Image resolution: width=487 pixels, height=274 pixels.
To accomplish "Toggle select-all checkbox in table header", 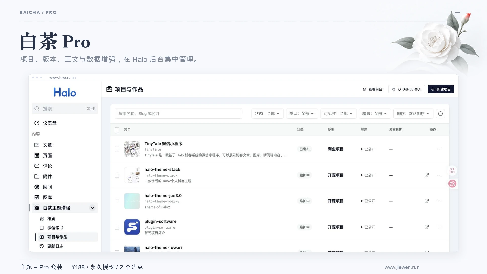I will pos(117,130).
